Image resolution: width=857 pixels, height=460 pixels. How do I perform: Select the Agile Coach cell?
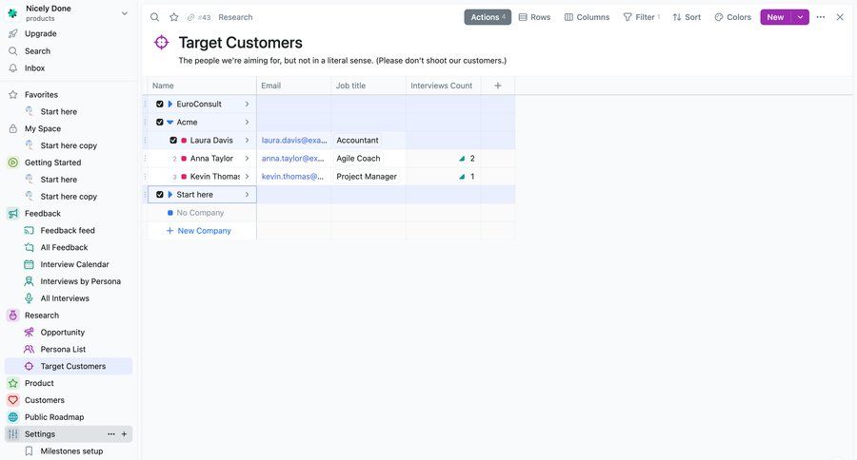pos(369,159)
